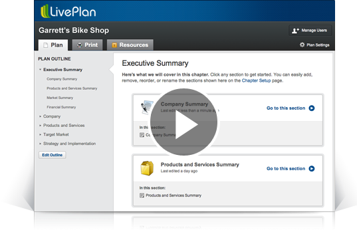Collapse Executive Summary in plan outline

(40, 69)
